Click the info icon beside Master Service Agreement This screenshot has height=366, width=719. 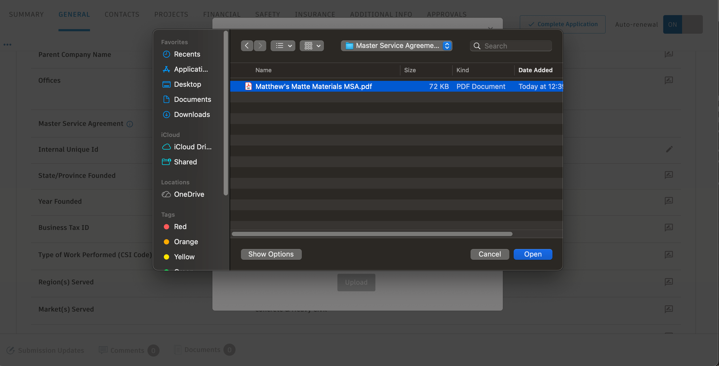(x=130, y=124)
